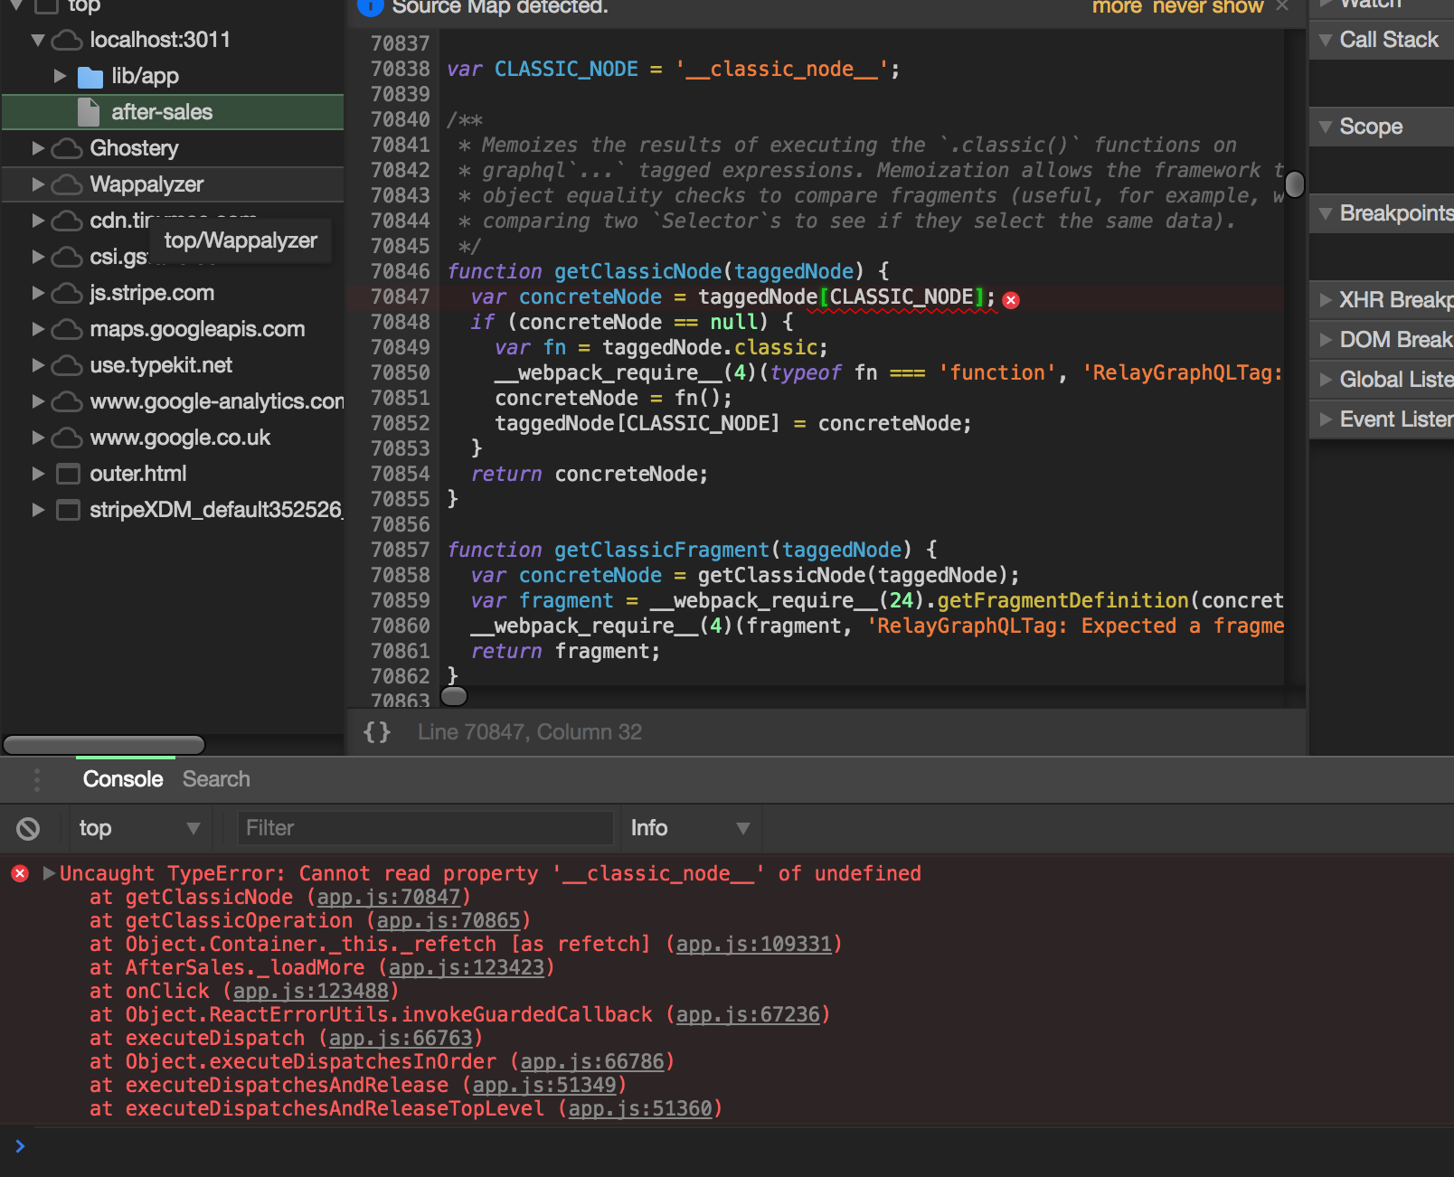This screenshot has width=1454, height=1177.
Task: Click the console Filter input field
Action: [x=425, y=828]
